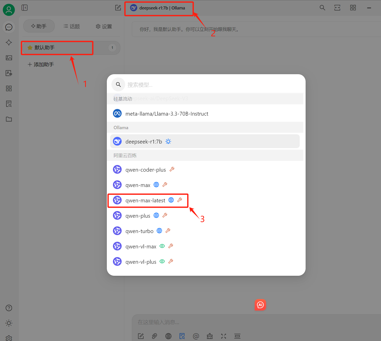Select qwen-coder-plus model
The width and height of the screenshot is (381, 341).
[x=205, y=170]
